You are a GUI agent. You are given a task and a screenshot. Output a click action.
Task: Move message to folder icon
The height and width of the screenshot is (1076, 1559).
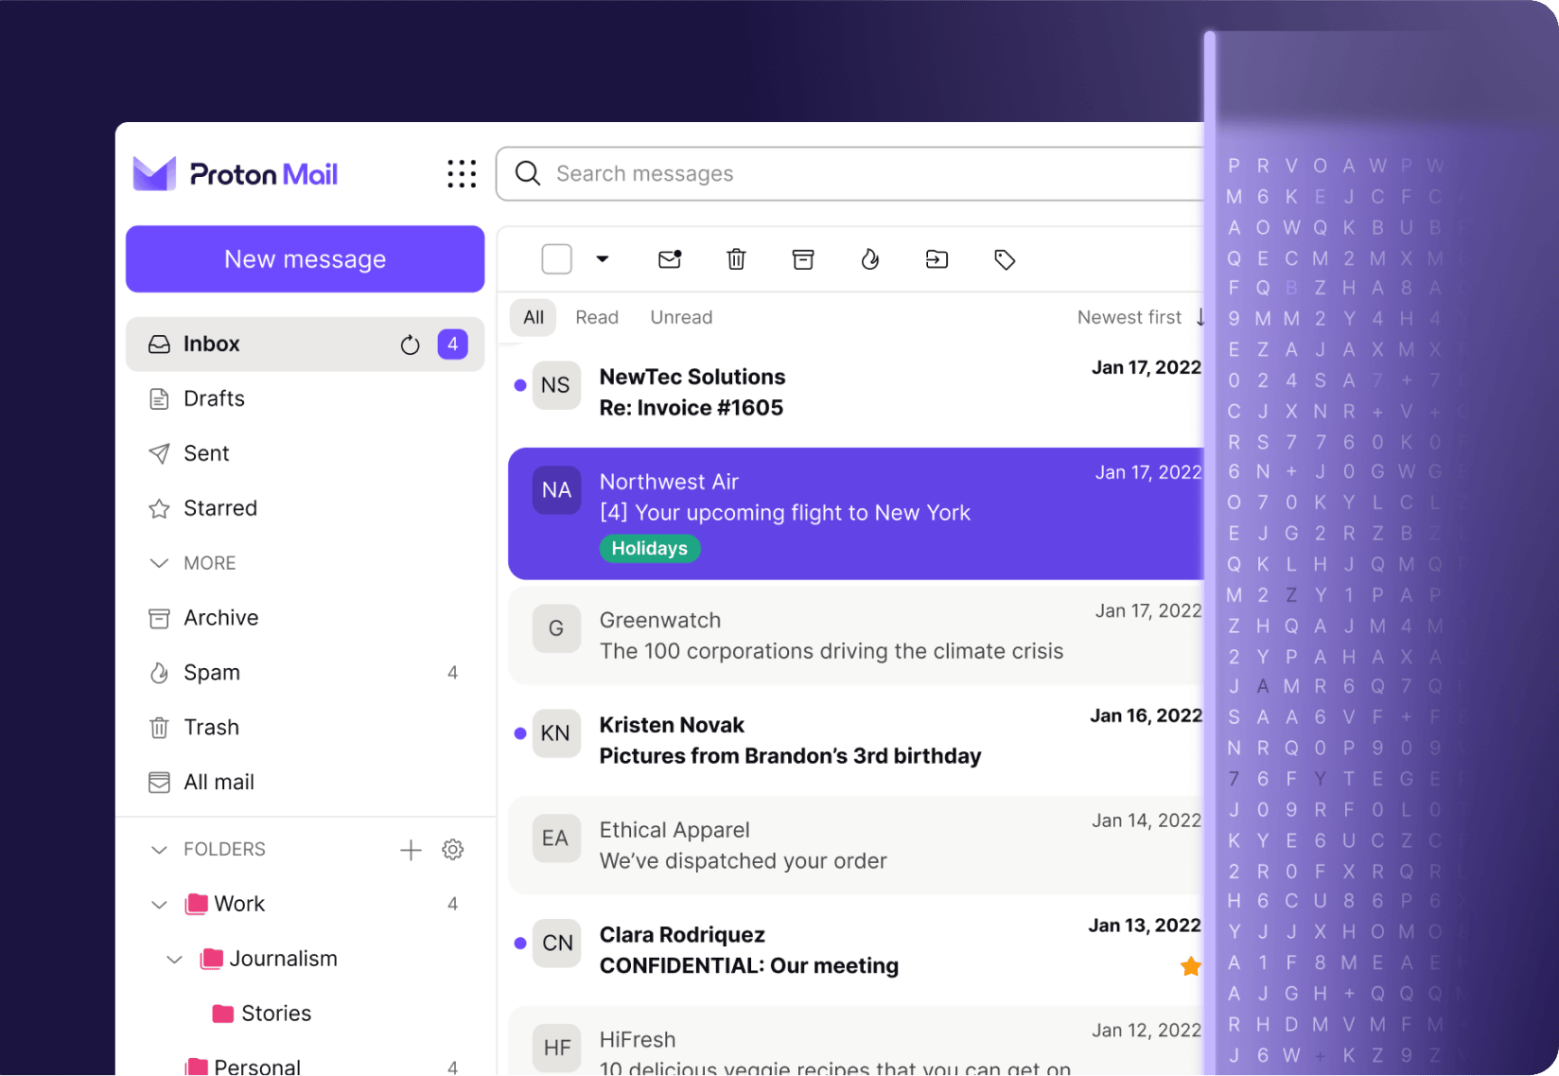coord(937,258)
